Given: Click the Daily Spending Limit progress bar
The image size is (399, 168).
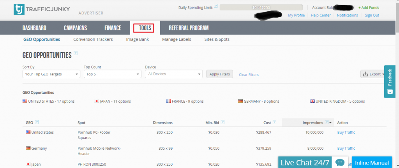Looking at the screenshot, I should [261, 7].
